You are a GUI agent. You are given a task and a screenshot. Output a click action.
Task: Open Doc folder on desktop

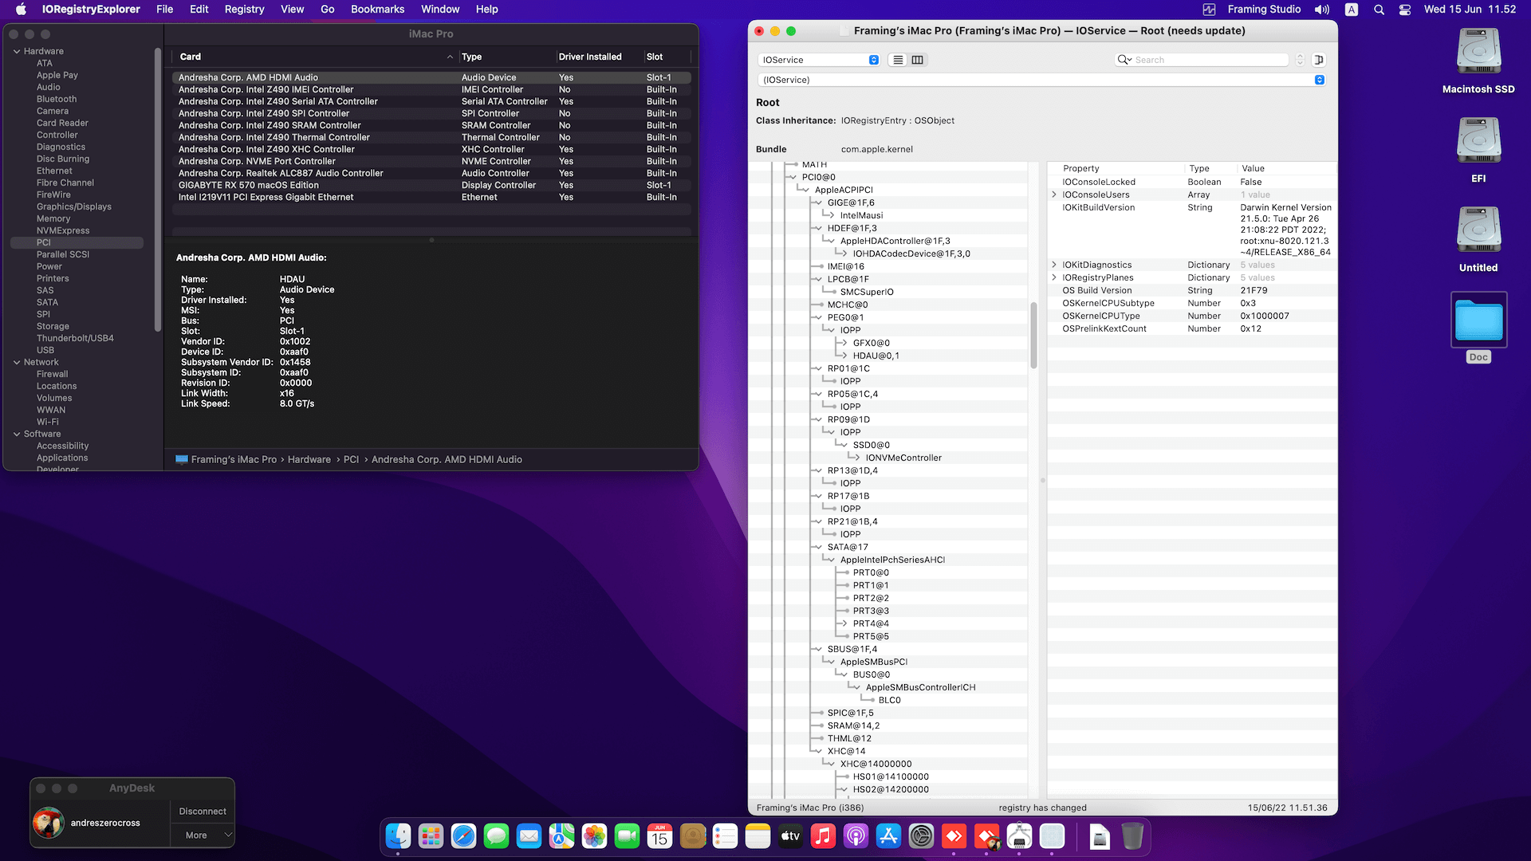pyautogui.click(x=1478, y=327)
